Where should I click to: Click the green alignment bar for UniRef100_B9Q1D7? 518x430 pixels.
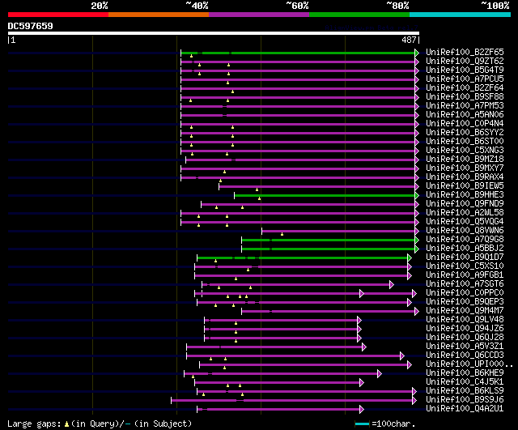[x=303, y=258]
